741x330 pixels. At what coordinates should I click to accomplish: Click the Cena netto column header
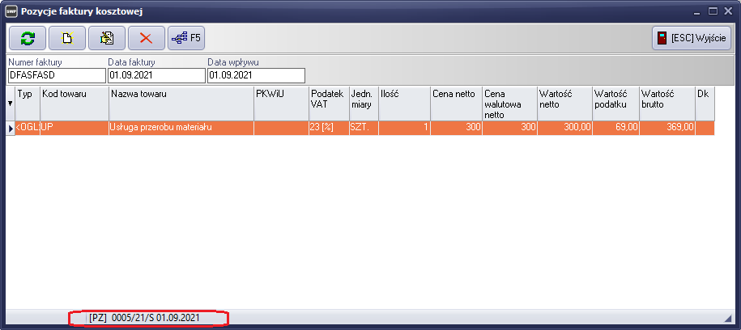[x=456, y=95]
